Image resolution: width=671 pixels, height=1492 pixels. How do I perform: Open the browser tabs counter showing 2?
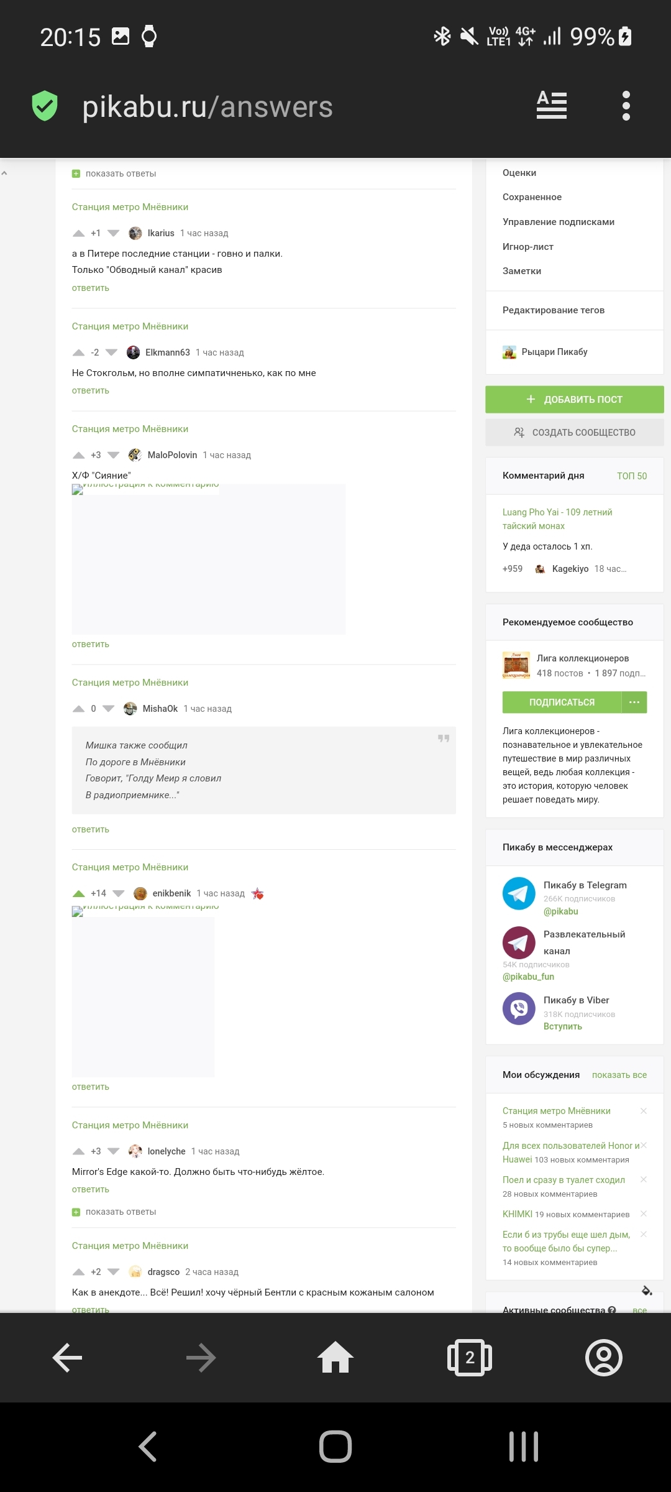click(470, 1358)
